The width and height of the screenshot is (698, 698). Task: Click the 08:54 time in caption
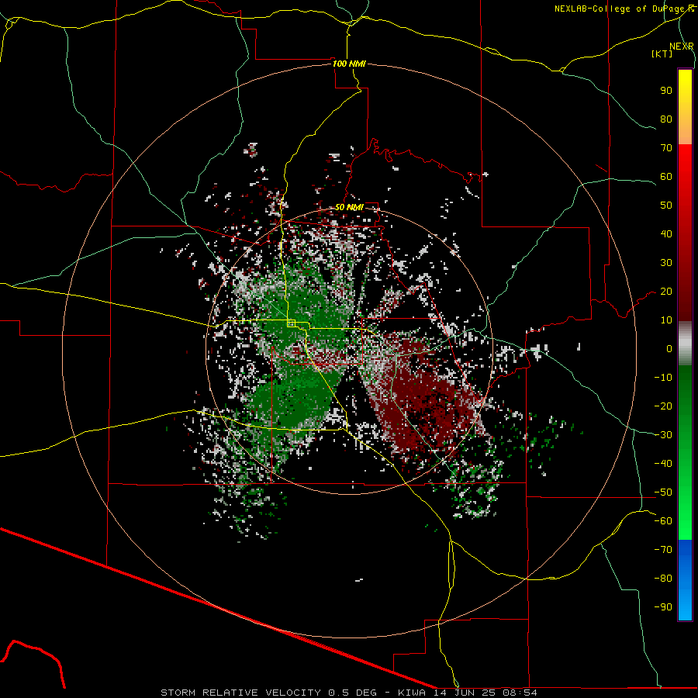click(x=520, y=693)
